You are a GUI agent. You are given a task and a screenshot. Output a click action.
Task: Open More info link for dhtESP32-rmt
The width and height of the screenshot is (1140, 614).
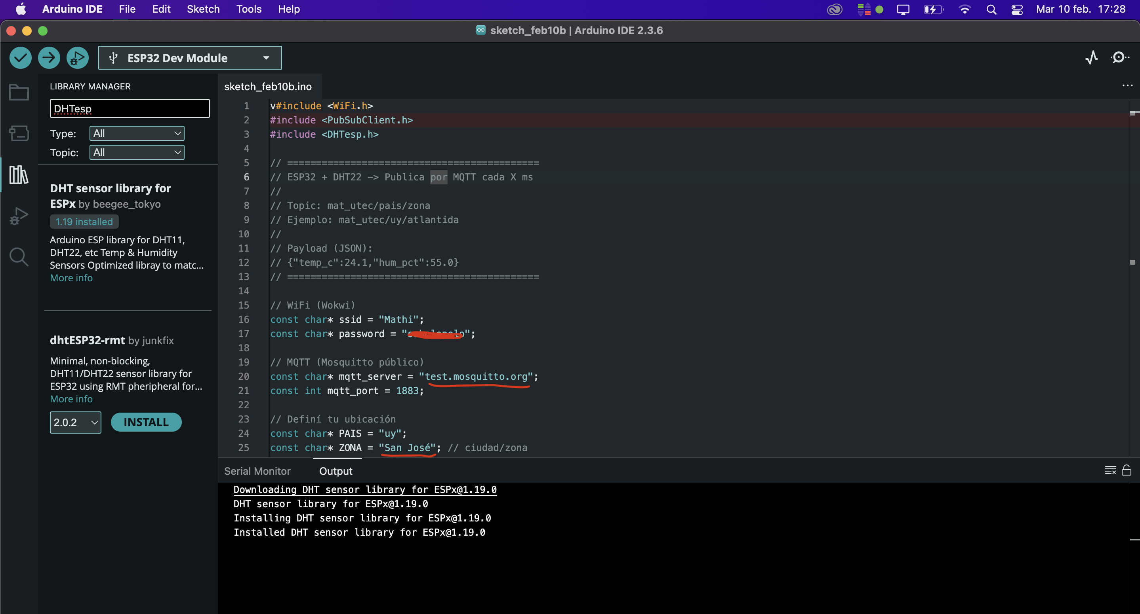pos(71,399)
